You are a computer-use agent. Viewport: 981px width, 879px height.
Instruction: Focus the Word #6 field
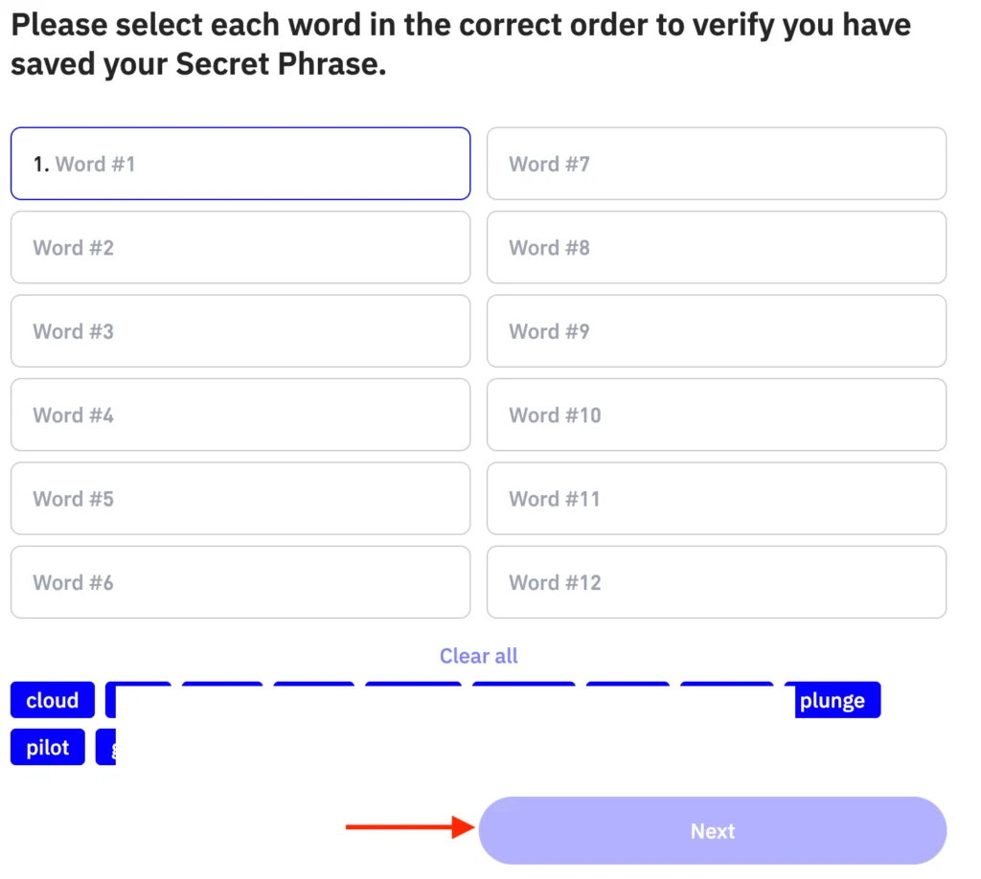point(240,582)
